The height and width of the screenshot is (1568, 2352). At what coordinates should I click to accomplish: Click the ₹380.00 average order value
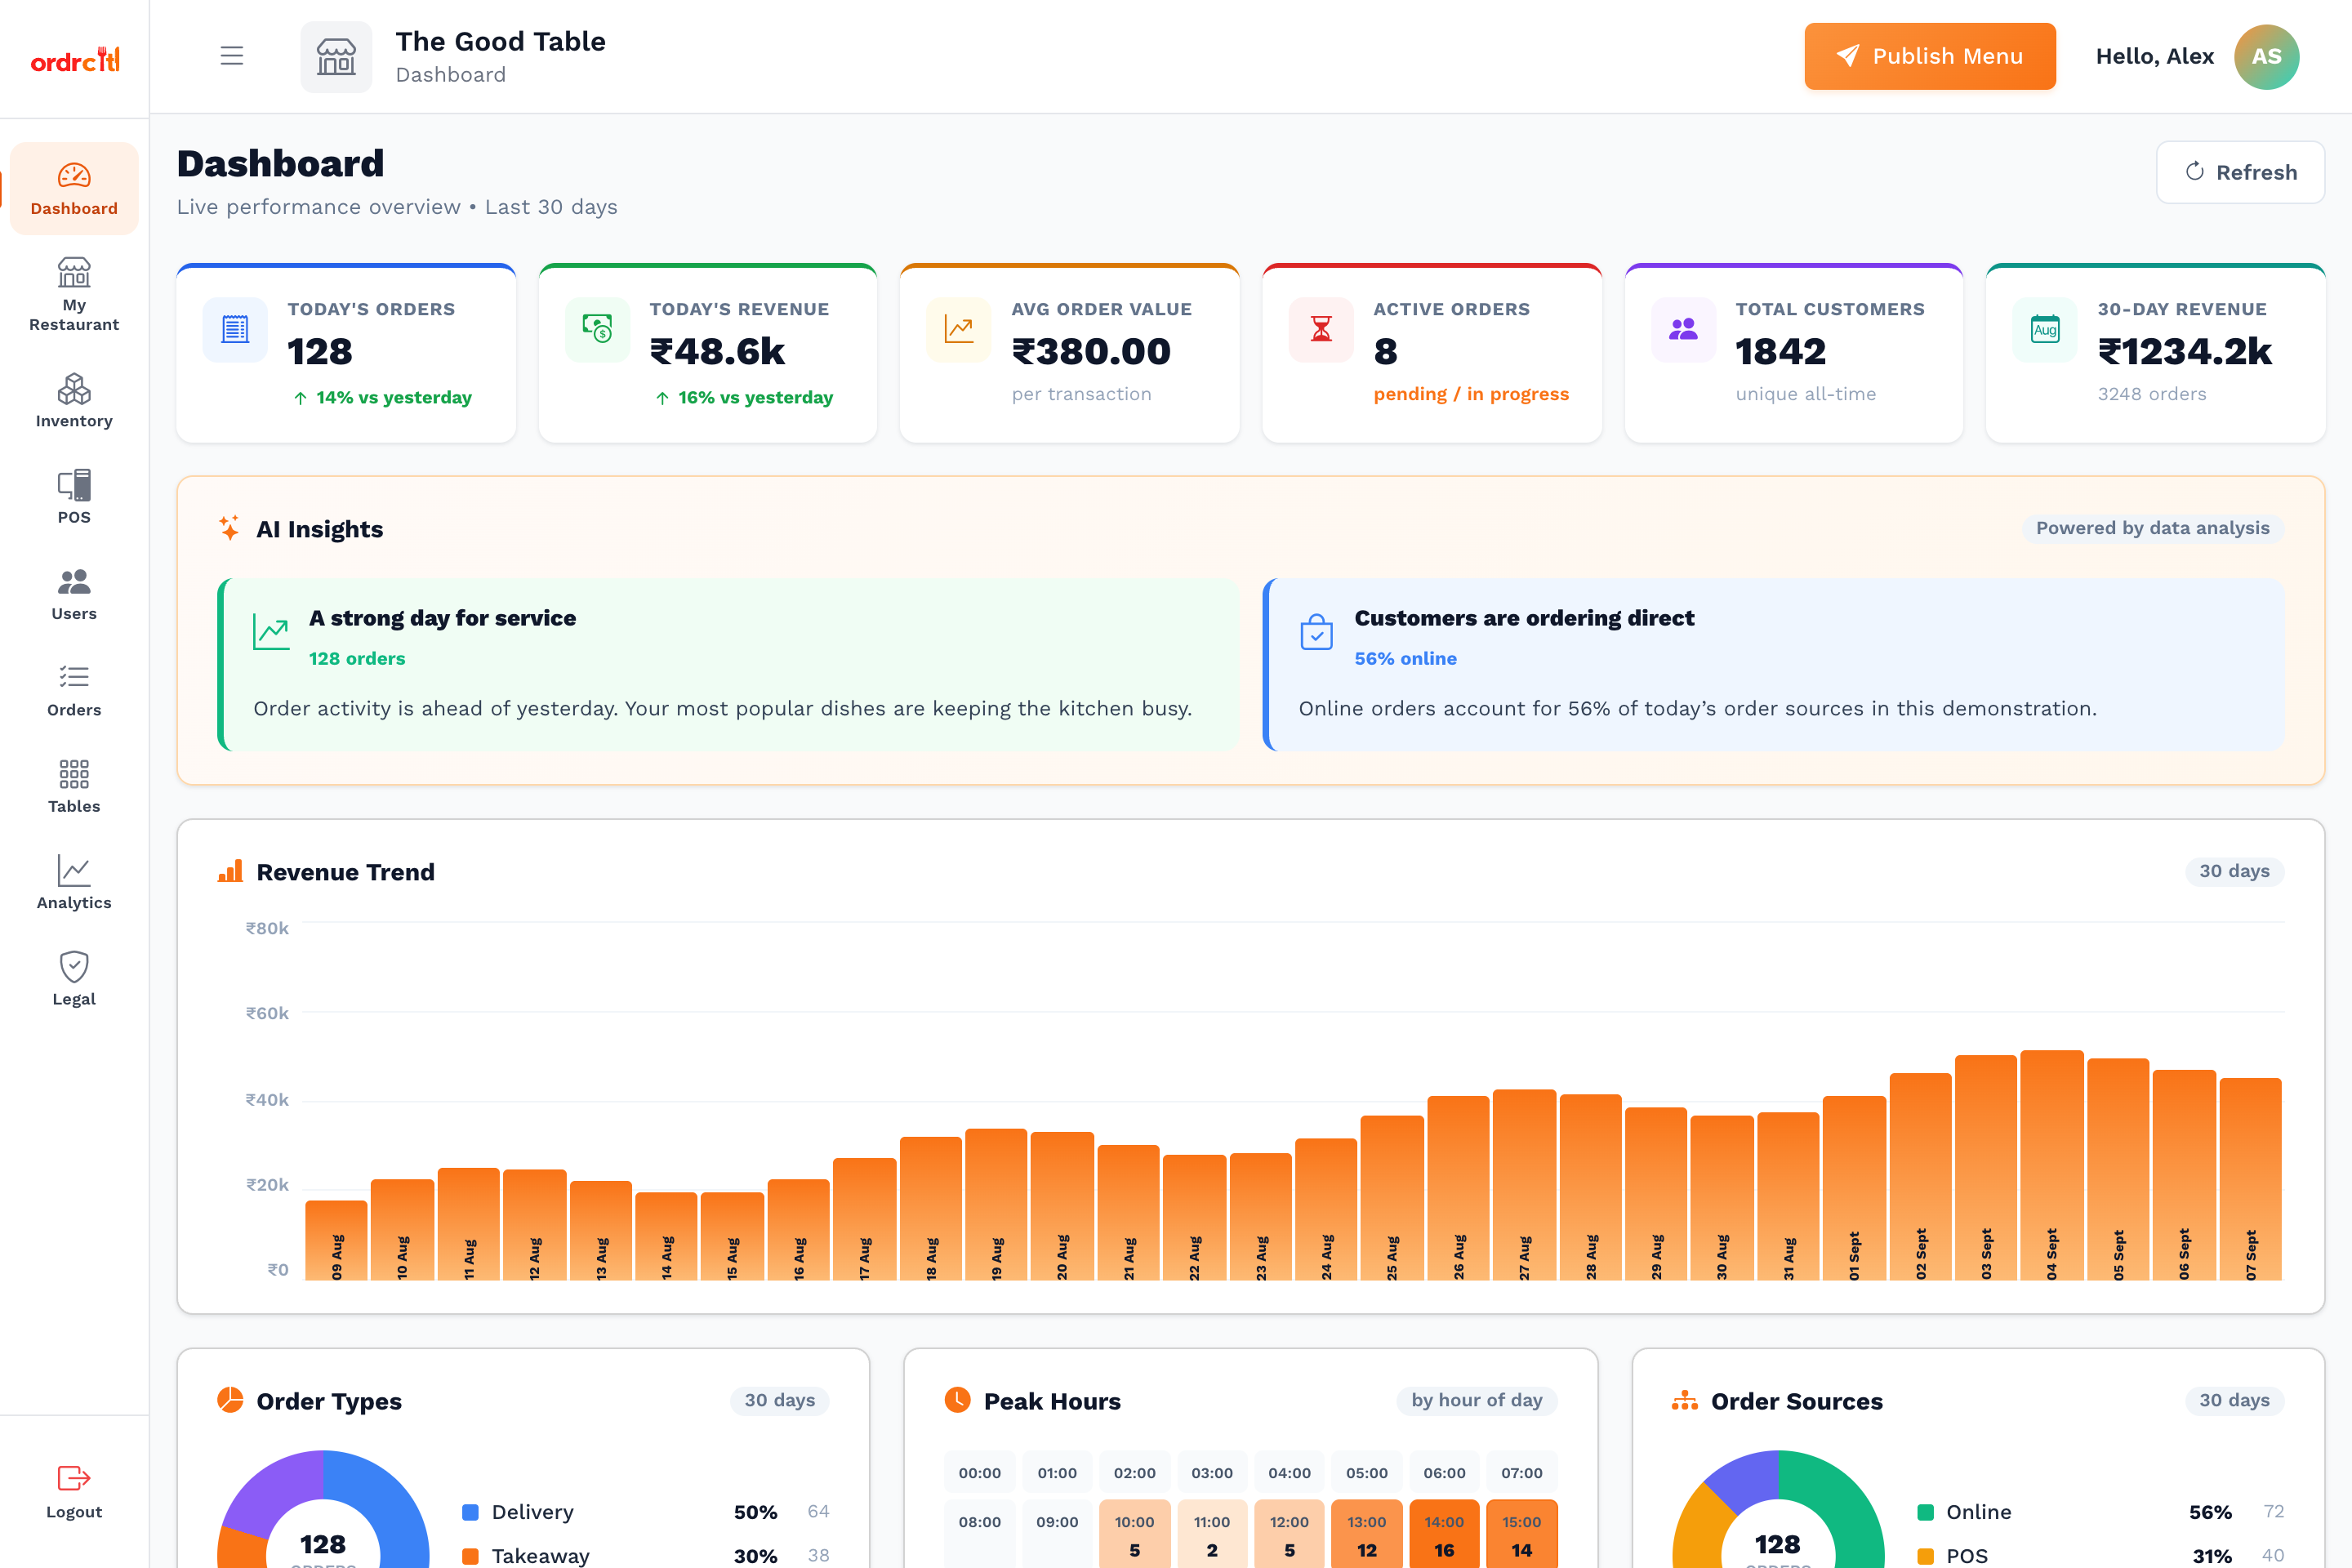pos(1090,351)
